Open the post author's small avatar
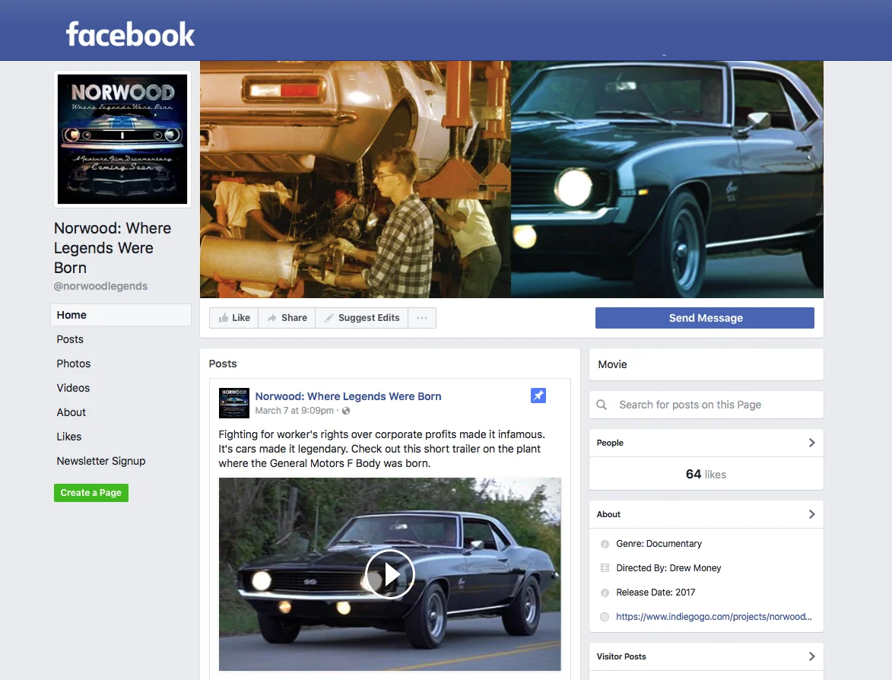 point(233,403)
